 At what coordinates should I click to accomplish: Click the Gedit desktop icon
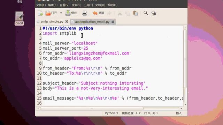[19, 18]
